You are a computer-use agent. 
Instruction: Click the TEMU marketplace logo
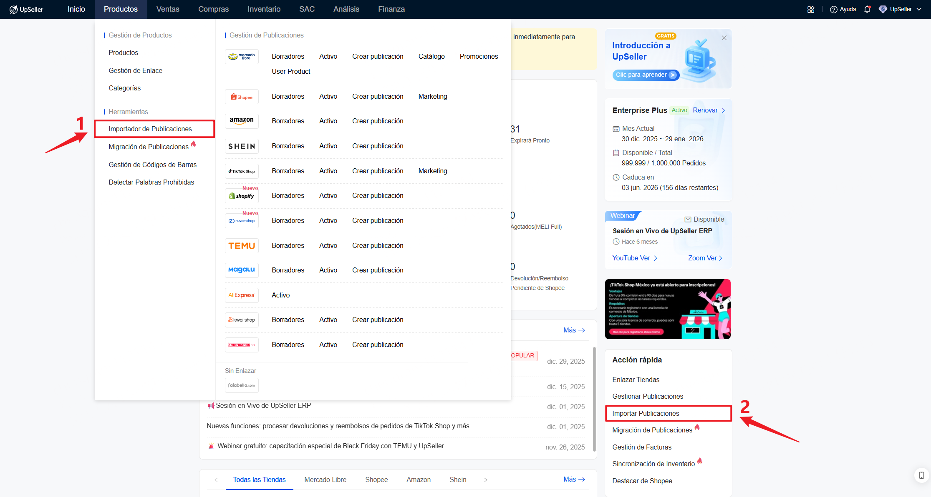[242, 245]
